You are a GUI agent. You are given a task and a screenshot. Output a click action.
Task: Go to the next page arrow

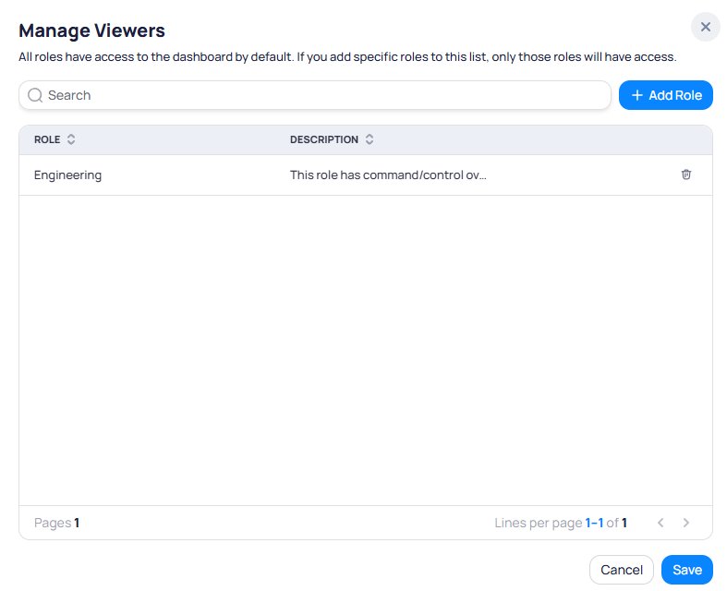coord(686,523)
